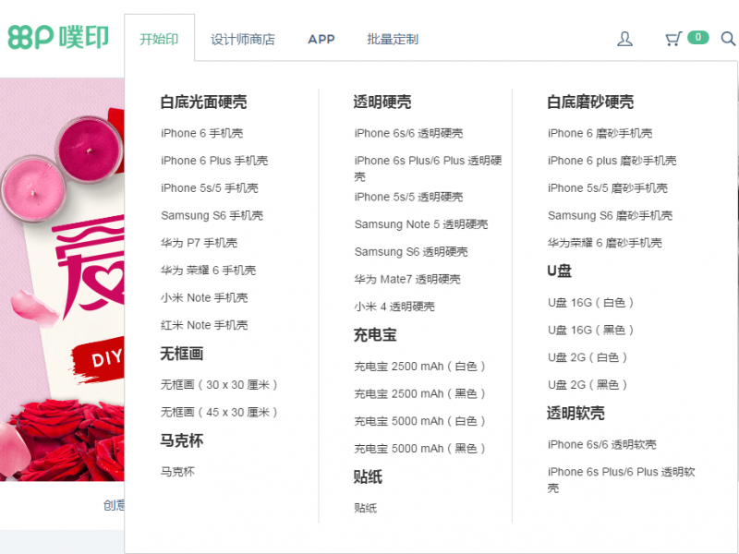739x554 pixels.
Task: Click the Valentine's promotional banner image
Action: pos(62,280)
